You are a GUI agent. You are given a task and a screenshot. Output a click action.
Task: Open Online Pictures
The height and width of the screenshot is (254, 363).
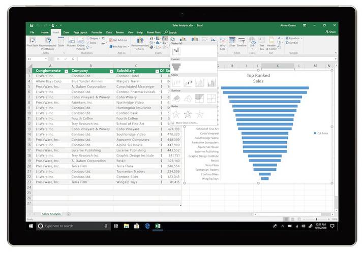point(81,43)
